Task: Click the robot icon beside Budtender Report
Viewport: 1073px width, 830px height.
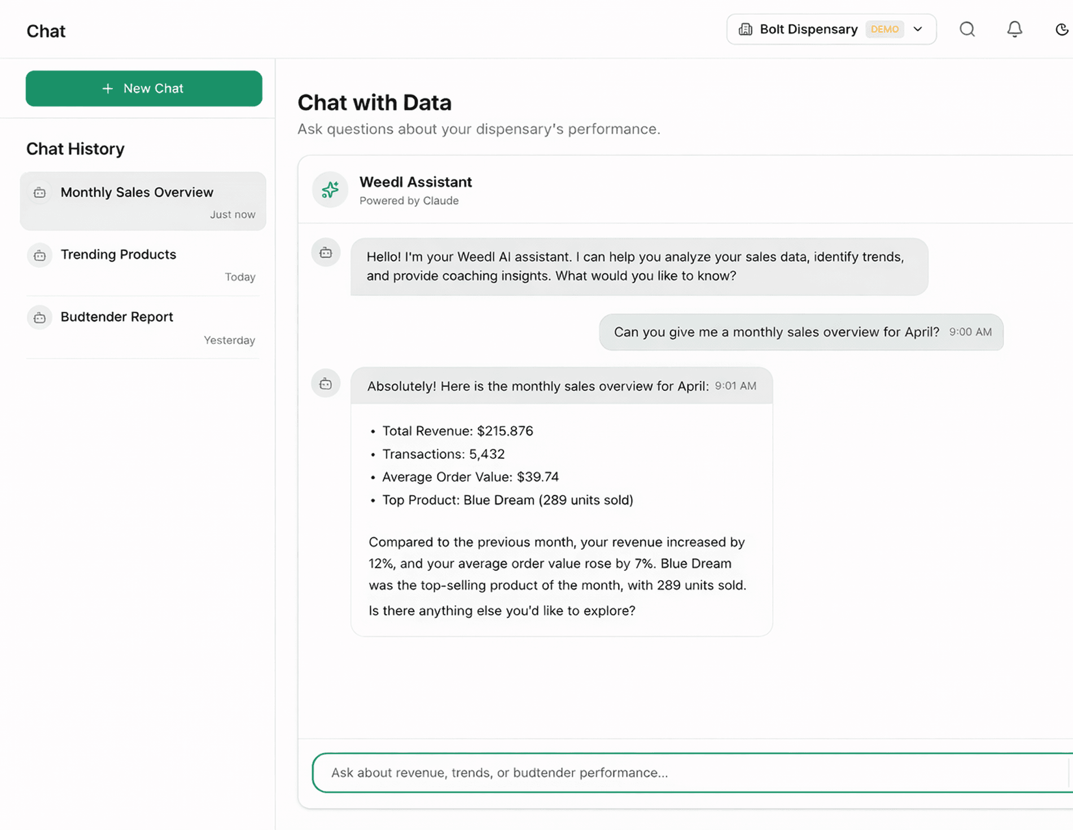Action: tap(39, 317)
